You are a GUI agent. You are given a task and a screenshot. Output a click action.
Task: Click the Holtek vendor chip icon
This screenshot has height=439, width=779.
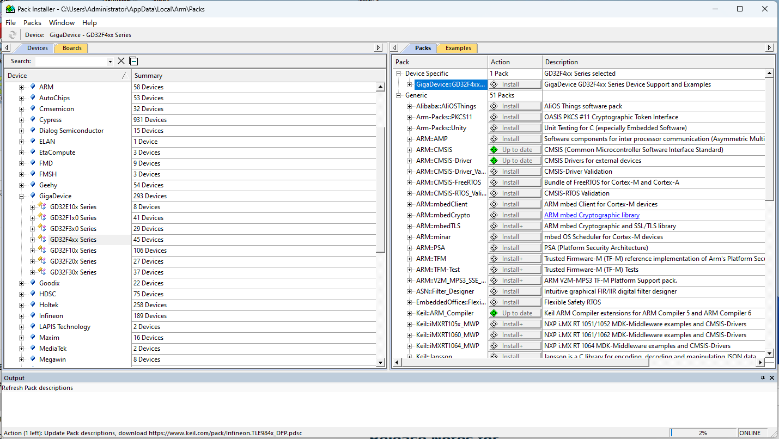tap(33, 304)
